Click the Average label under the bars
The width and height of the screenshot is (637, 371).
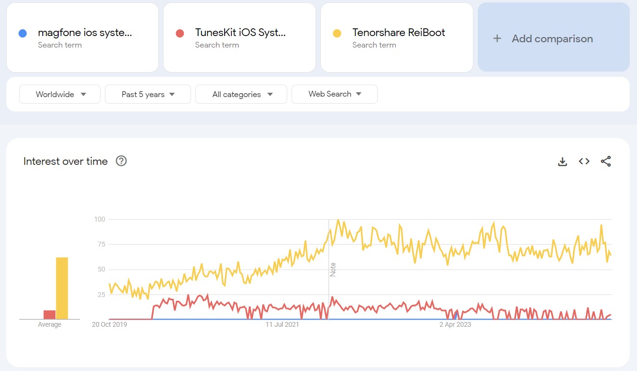pyautogui.click(x=50, y=325)
